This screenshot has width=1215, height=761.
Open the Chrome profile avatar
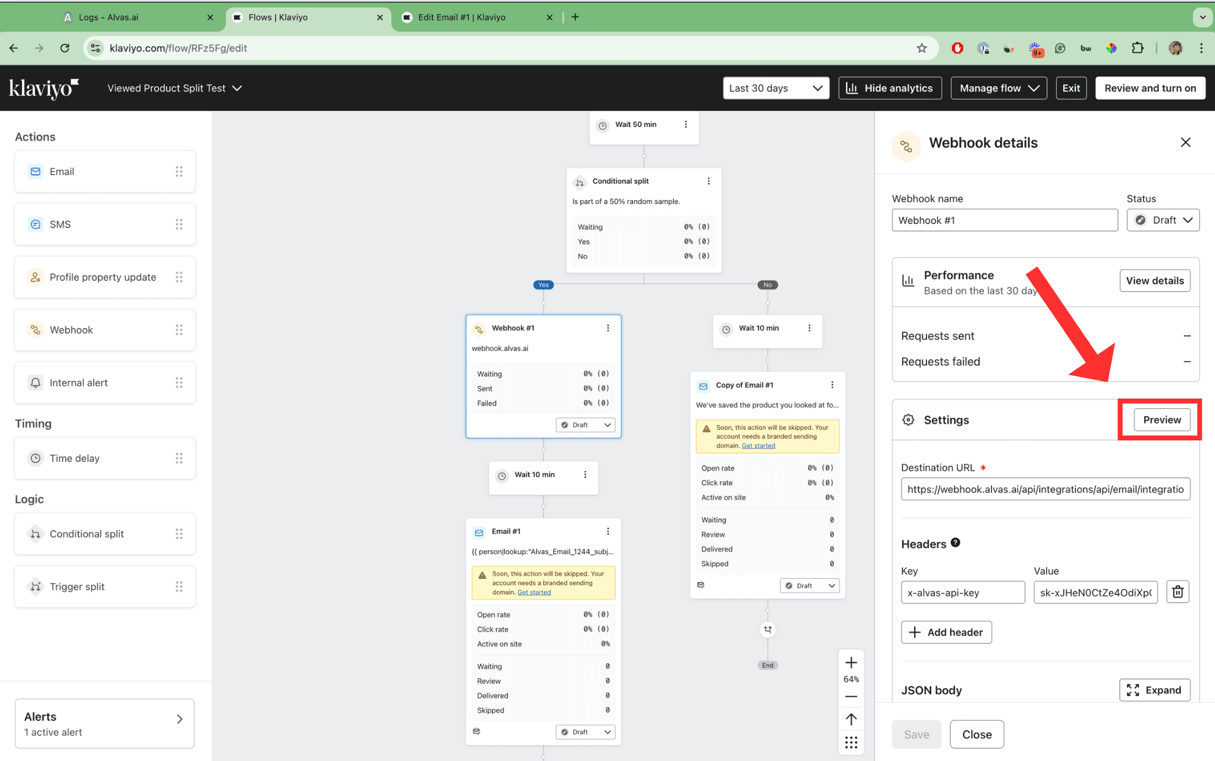(1175, 48)
